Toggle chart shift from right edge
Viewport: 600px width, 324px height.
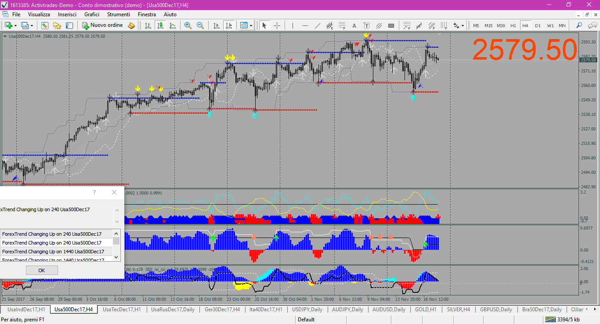pos(228,25)
